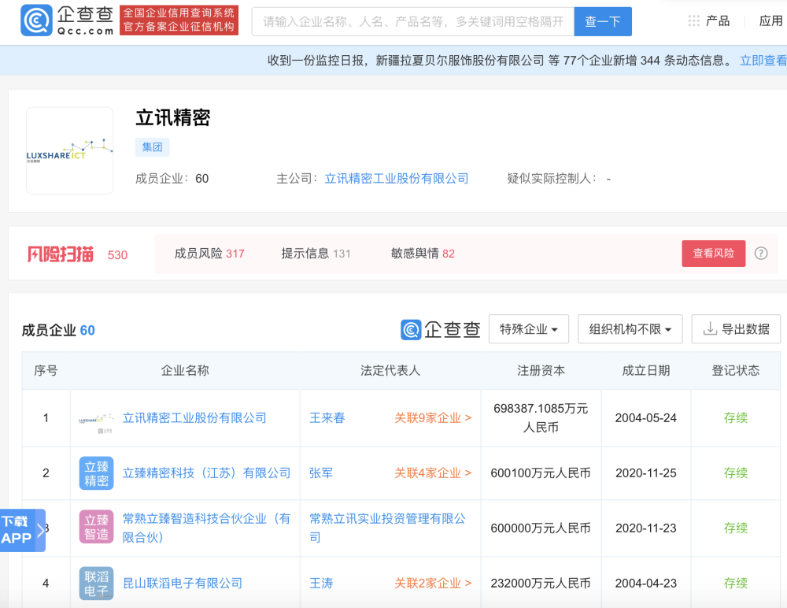Click the 立臻精密 company avatar icon

[96, 473]
